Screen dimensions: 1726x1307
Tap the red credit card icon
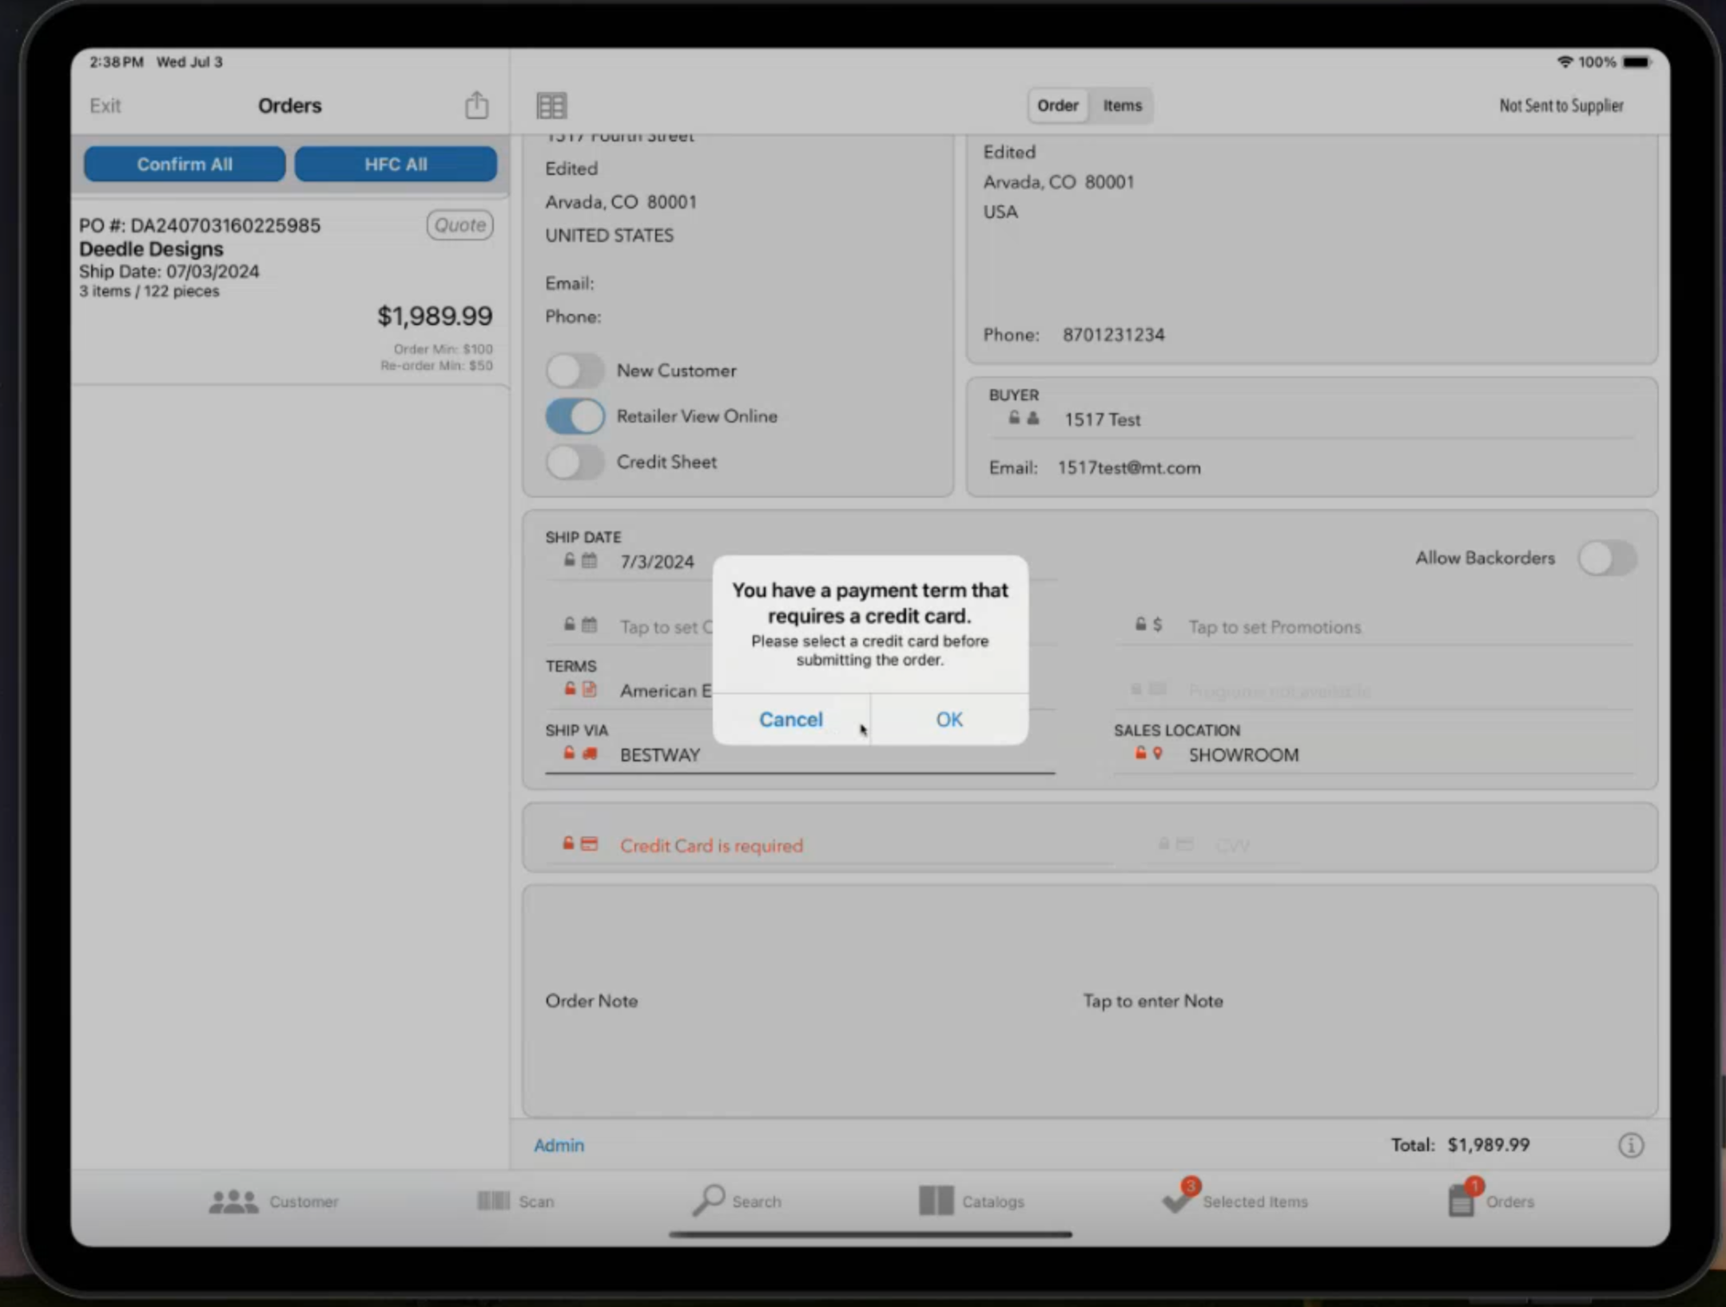coord(589,844)
